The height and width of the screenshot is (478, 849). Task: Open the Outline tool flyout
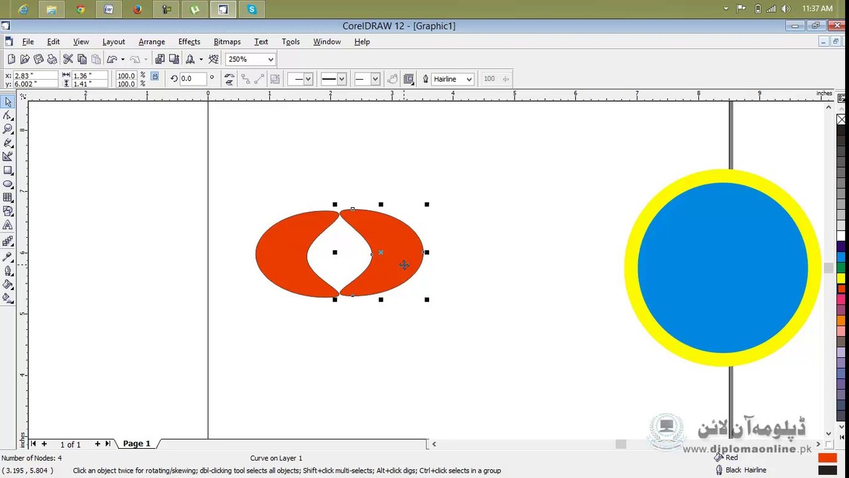(8, 270)
